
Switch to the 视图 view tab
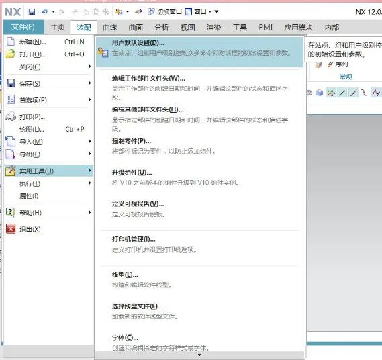(x=187, y=27)
